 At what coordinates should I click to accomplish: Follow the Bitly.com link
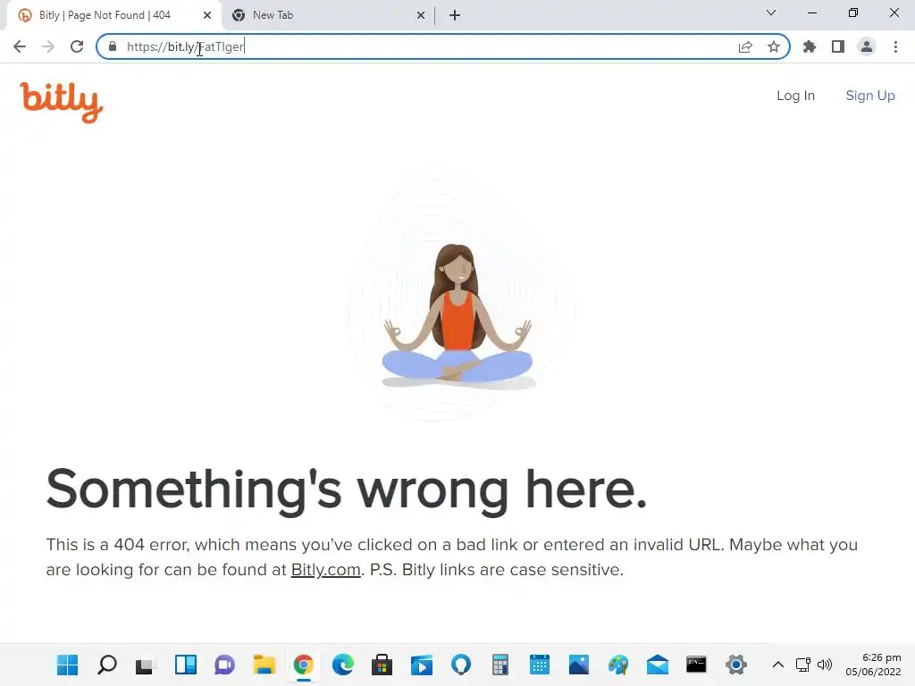325,570
